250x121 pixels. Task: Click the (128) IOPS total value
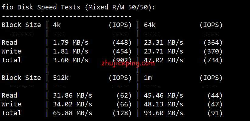point(122,113)
